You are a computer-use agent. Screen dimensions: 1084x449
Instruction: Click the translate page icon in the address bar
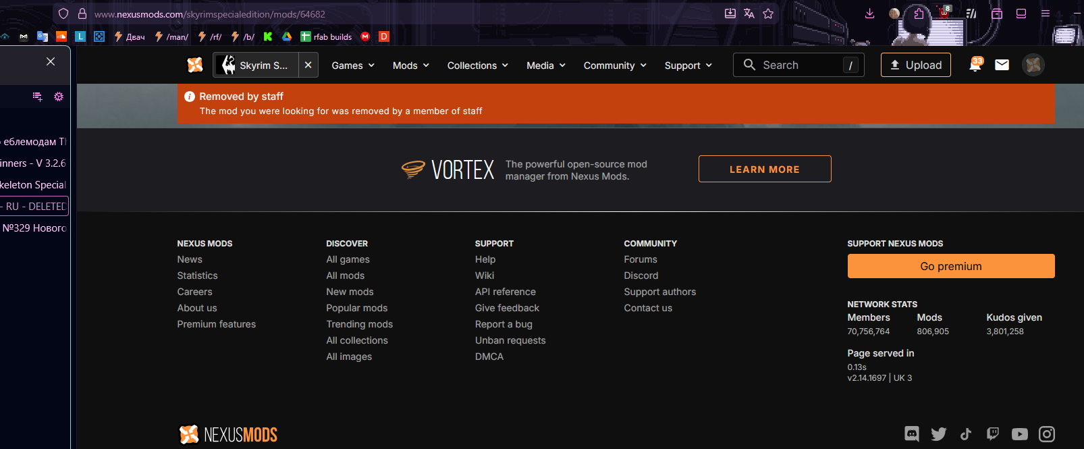[749, 14]
